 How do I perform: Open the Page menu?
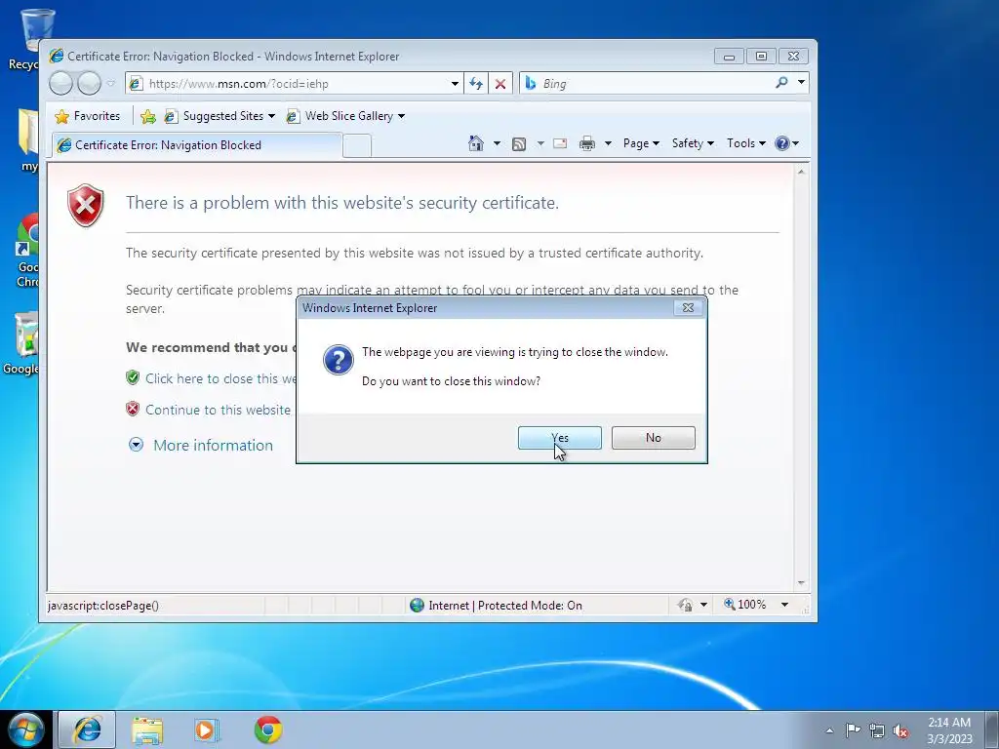(641, 143)
